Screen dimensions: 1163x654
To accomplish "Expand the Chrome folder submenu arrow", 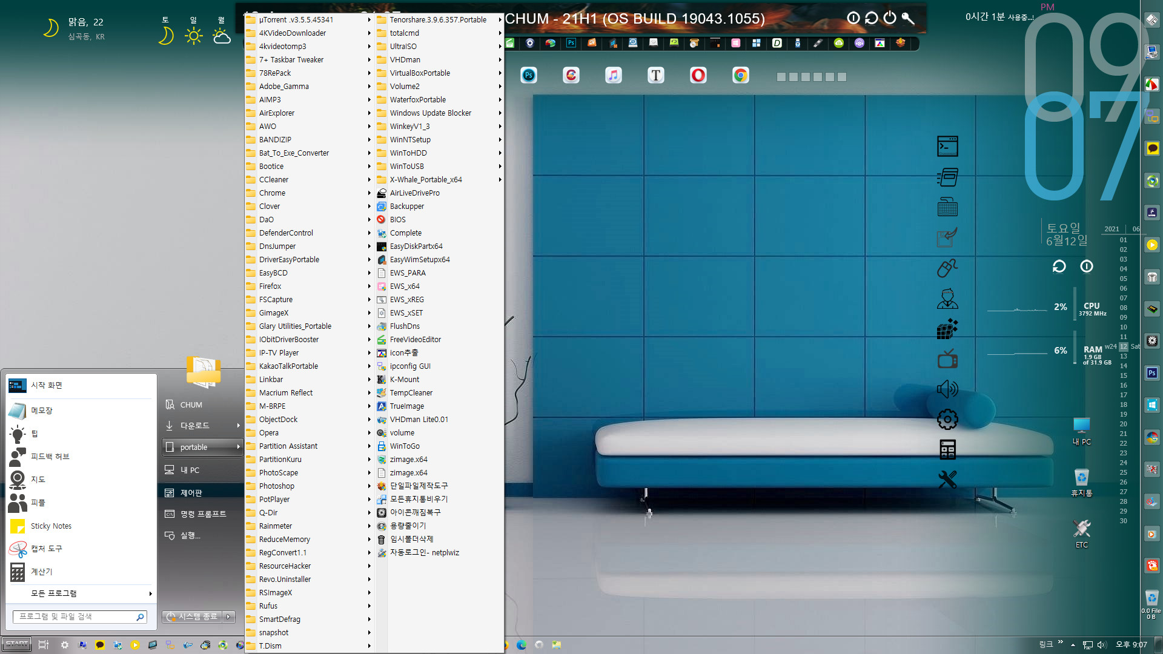I will (x=369, y=193).
